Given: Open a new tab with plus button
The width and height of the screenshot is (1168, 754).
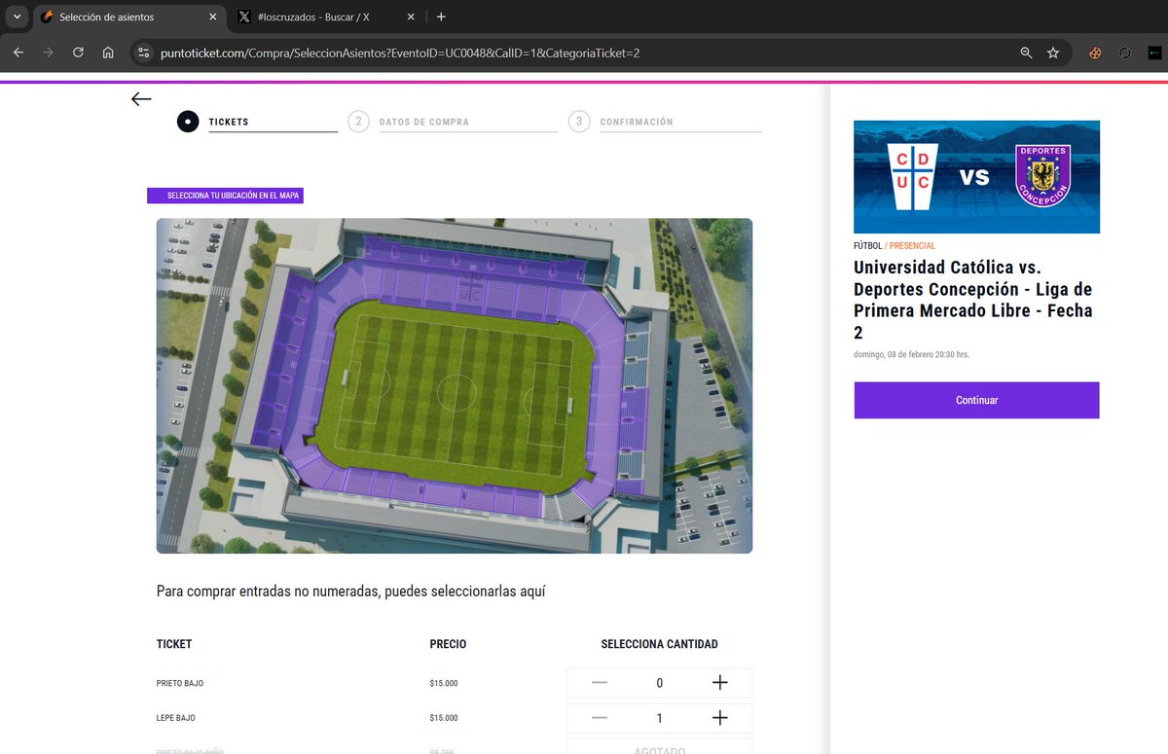Looking at the screenshot, I should [441, 17].
